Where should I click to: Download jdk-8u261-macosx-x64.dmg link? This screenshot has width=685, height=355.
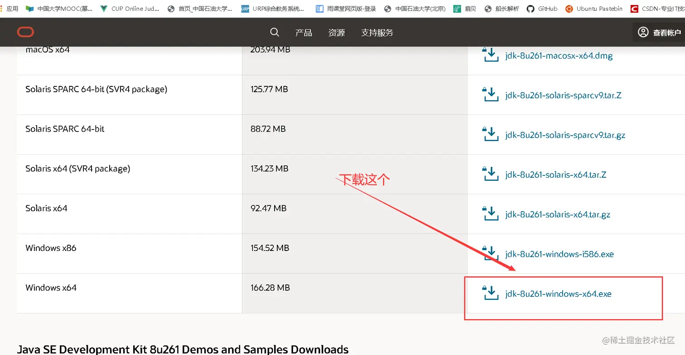[559, 56]
